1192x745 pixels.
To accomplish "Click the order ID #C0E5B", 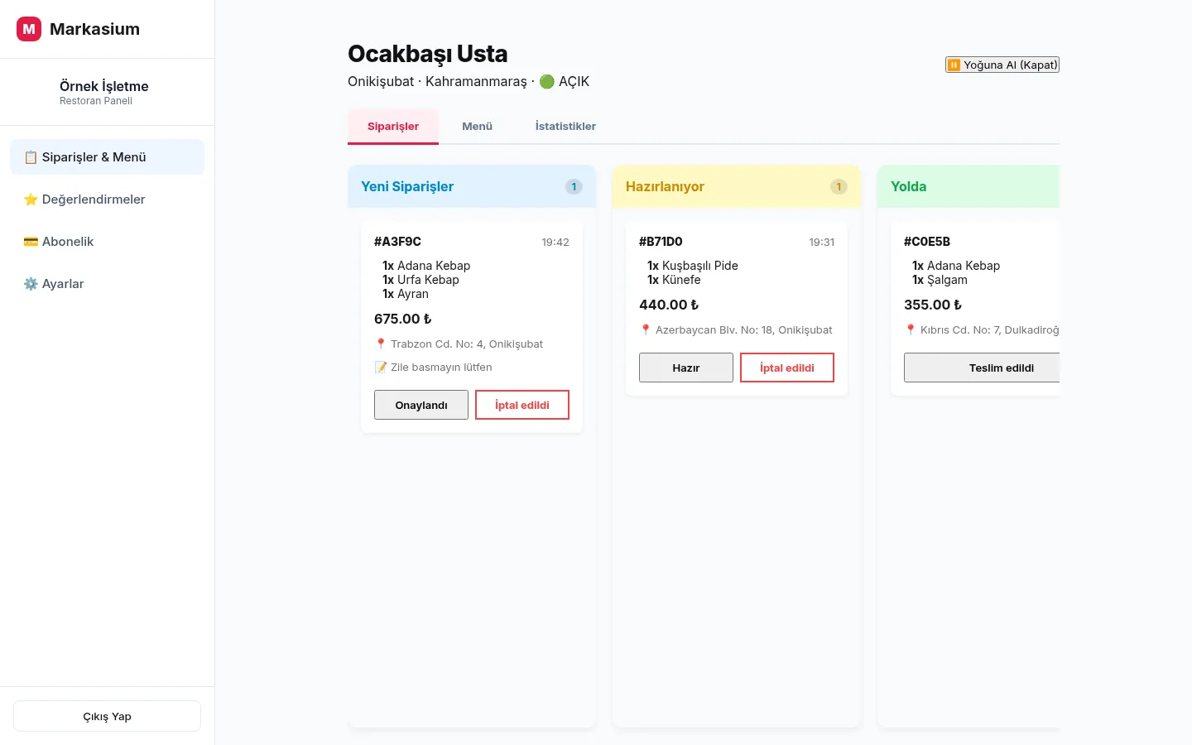I will tap(927, 242).
